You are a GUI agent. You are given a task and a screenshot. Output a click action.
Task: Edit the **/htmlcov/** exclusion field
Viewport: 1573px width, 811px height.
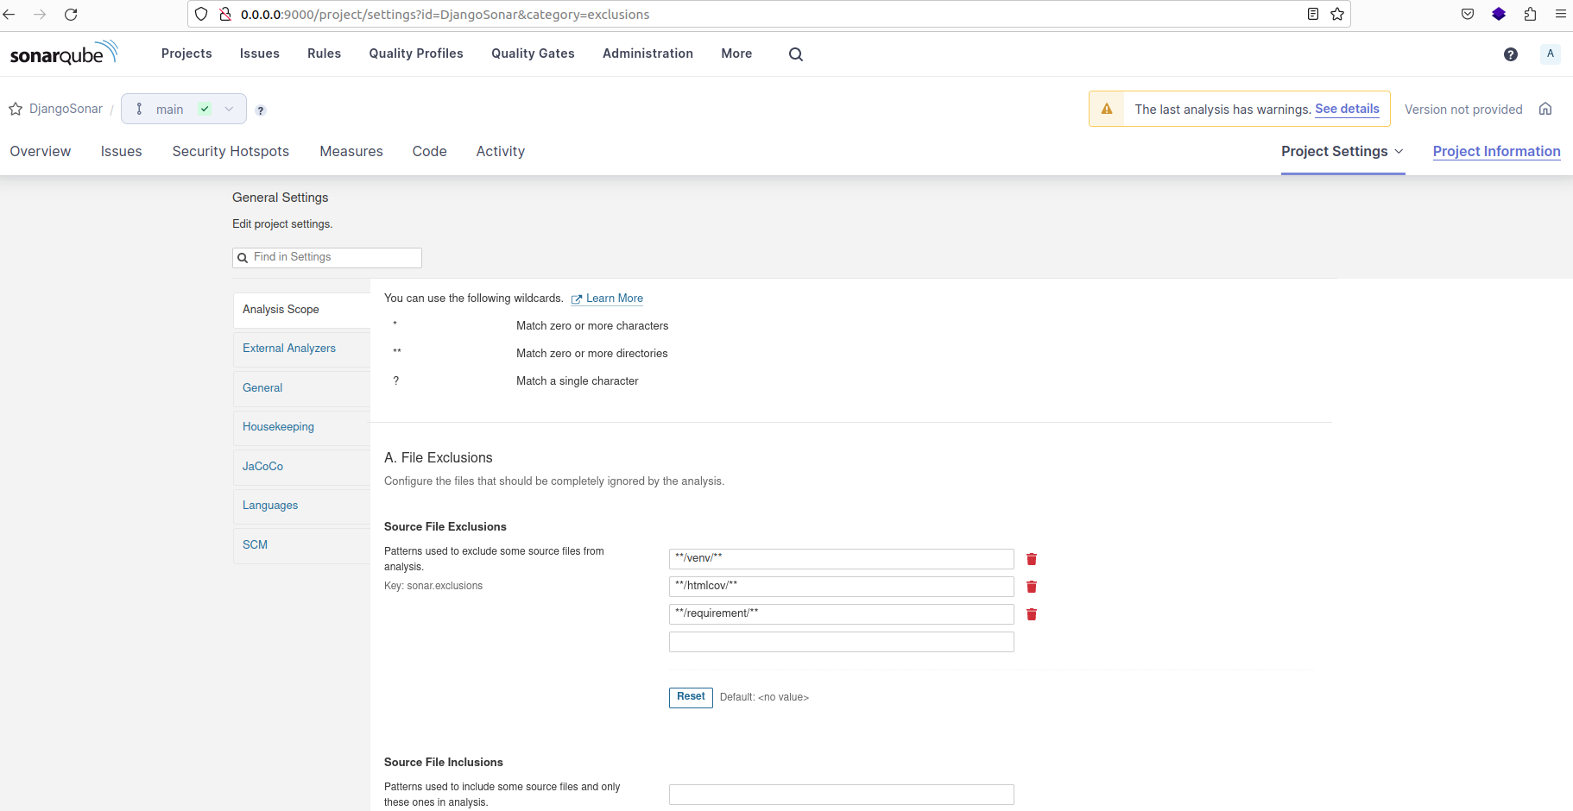click(842, 587)
